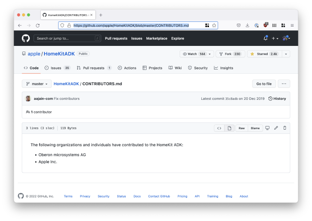Bookmark this page with star icon

coord(214,25)
